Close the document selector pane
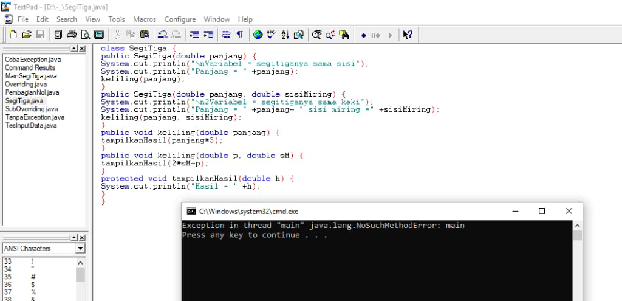This screenshot has height=301, width=622. (x=82, y=49)
